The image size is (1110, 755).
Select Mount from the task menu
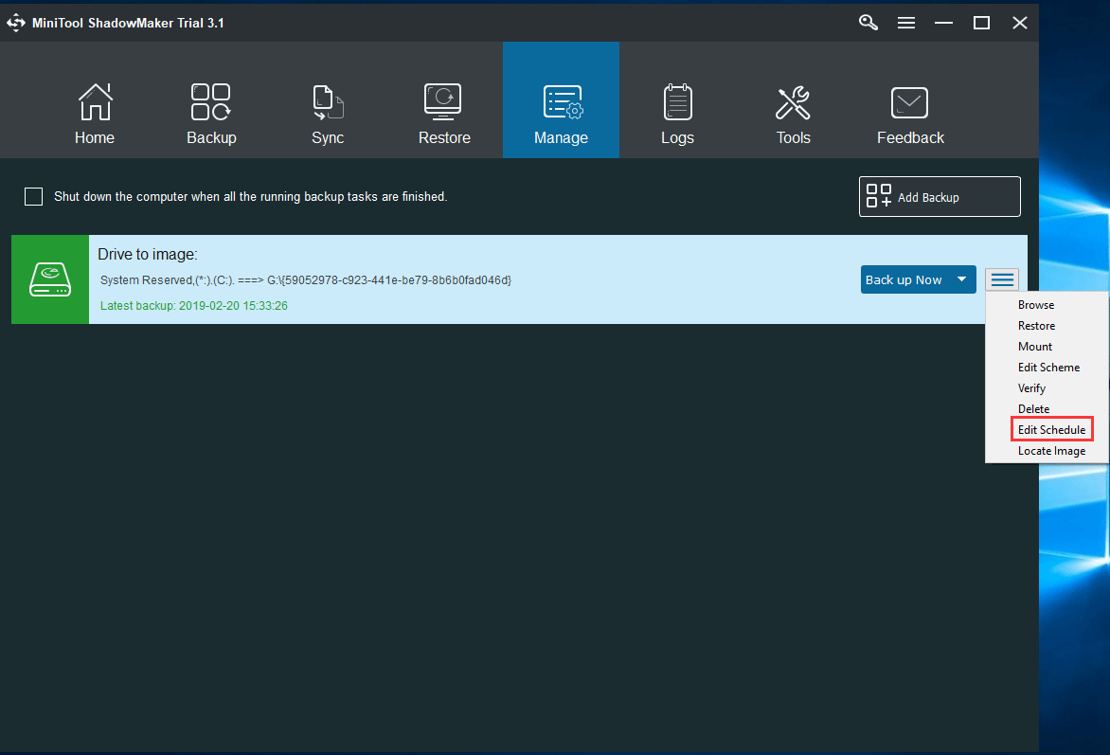click(x=1034, y=346)
